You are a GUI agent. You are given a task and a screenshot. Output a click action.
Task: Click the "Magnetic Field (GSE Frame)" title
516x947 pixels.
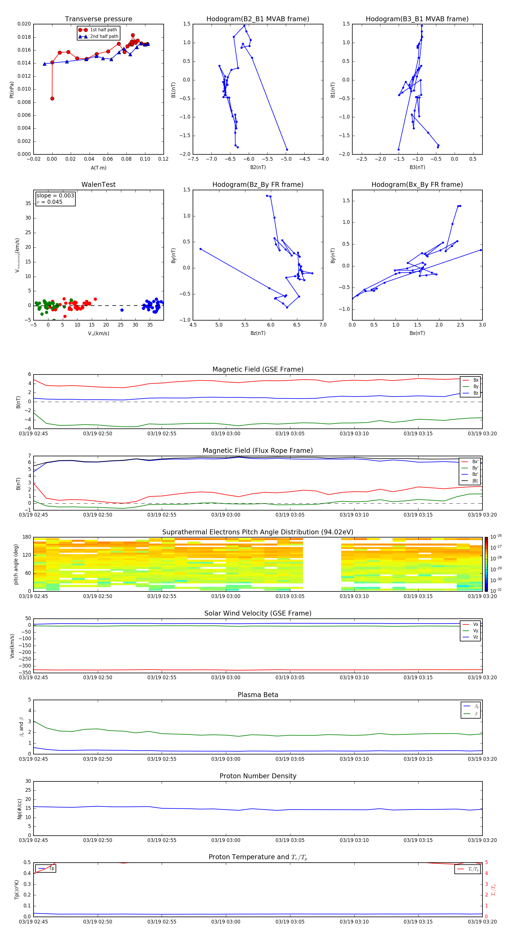click(258, 369)
